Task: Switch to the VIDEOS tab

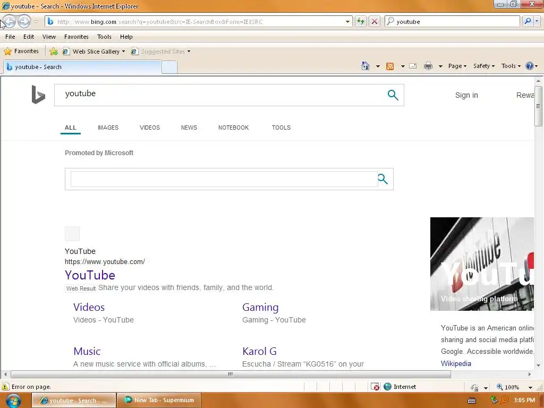Action: click(149, 127)
